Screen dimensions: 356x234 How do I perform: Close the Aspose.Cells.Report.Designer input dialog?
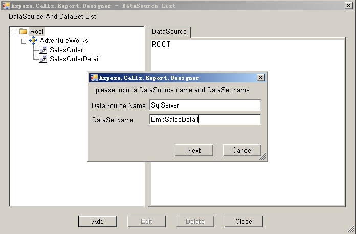coord(261,78)
